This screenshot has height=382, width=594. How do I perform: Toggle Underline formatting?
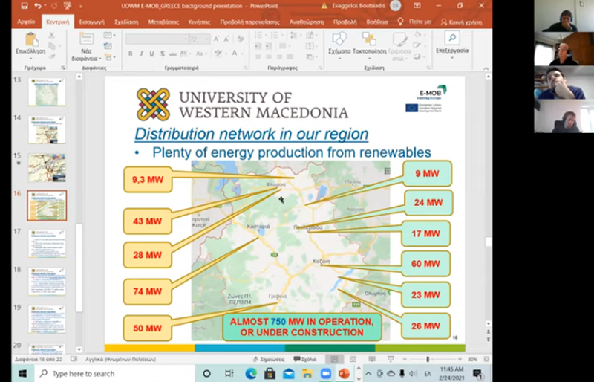click(151, 54)
